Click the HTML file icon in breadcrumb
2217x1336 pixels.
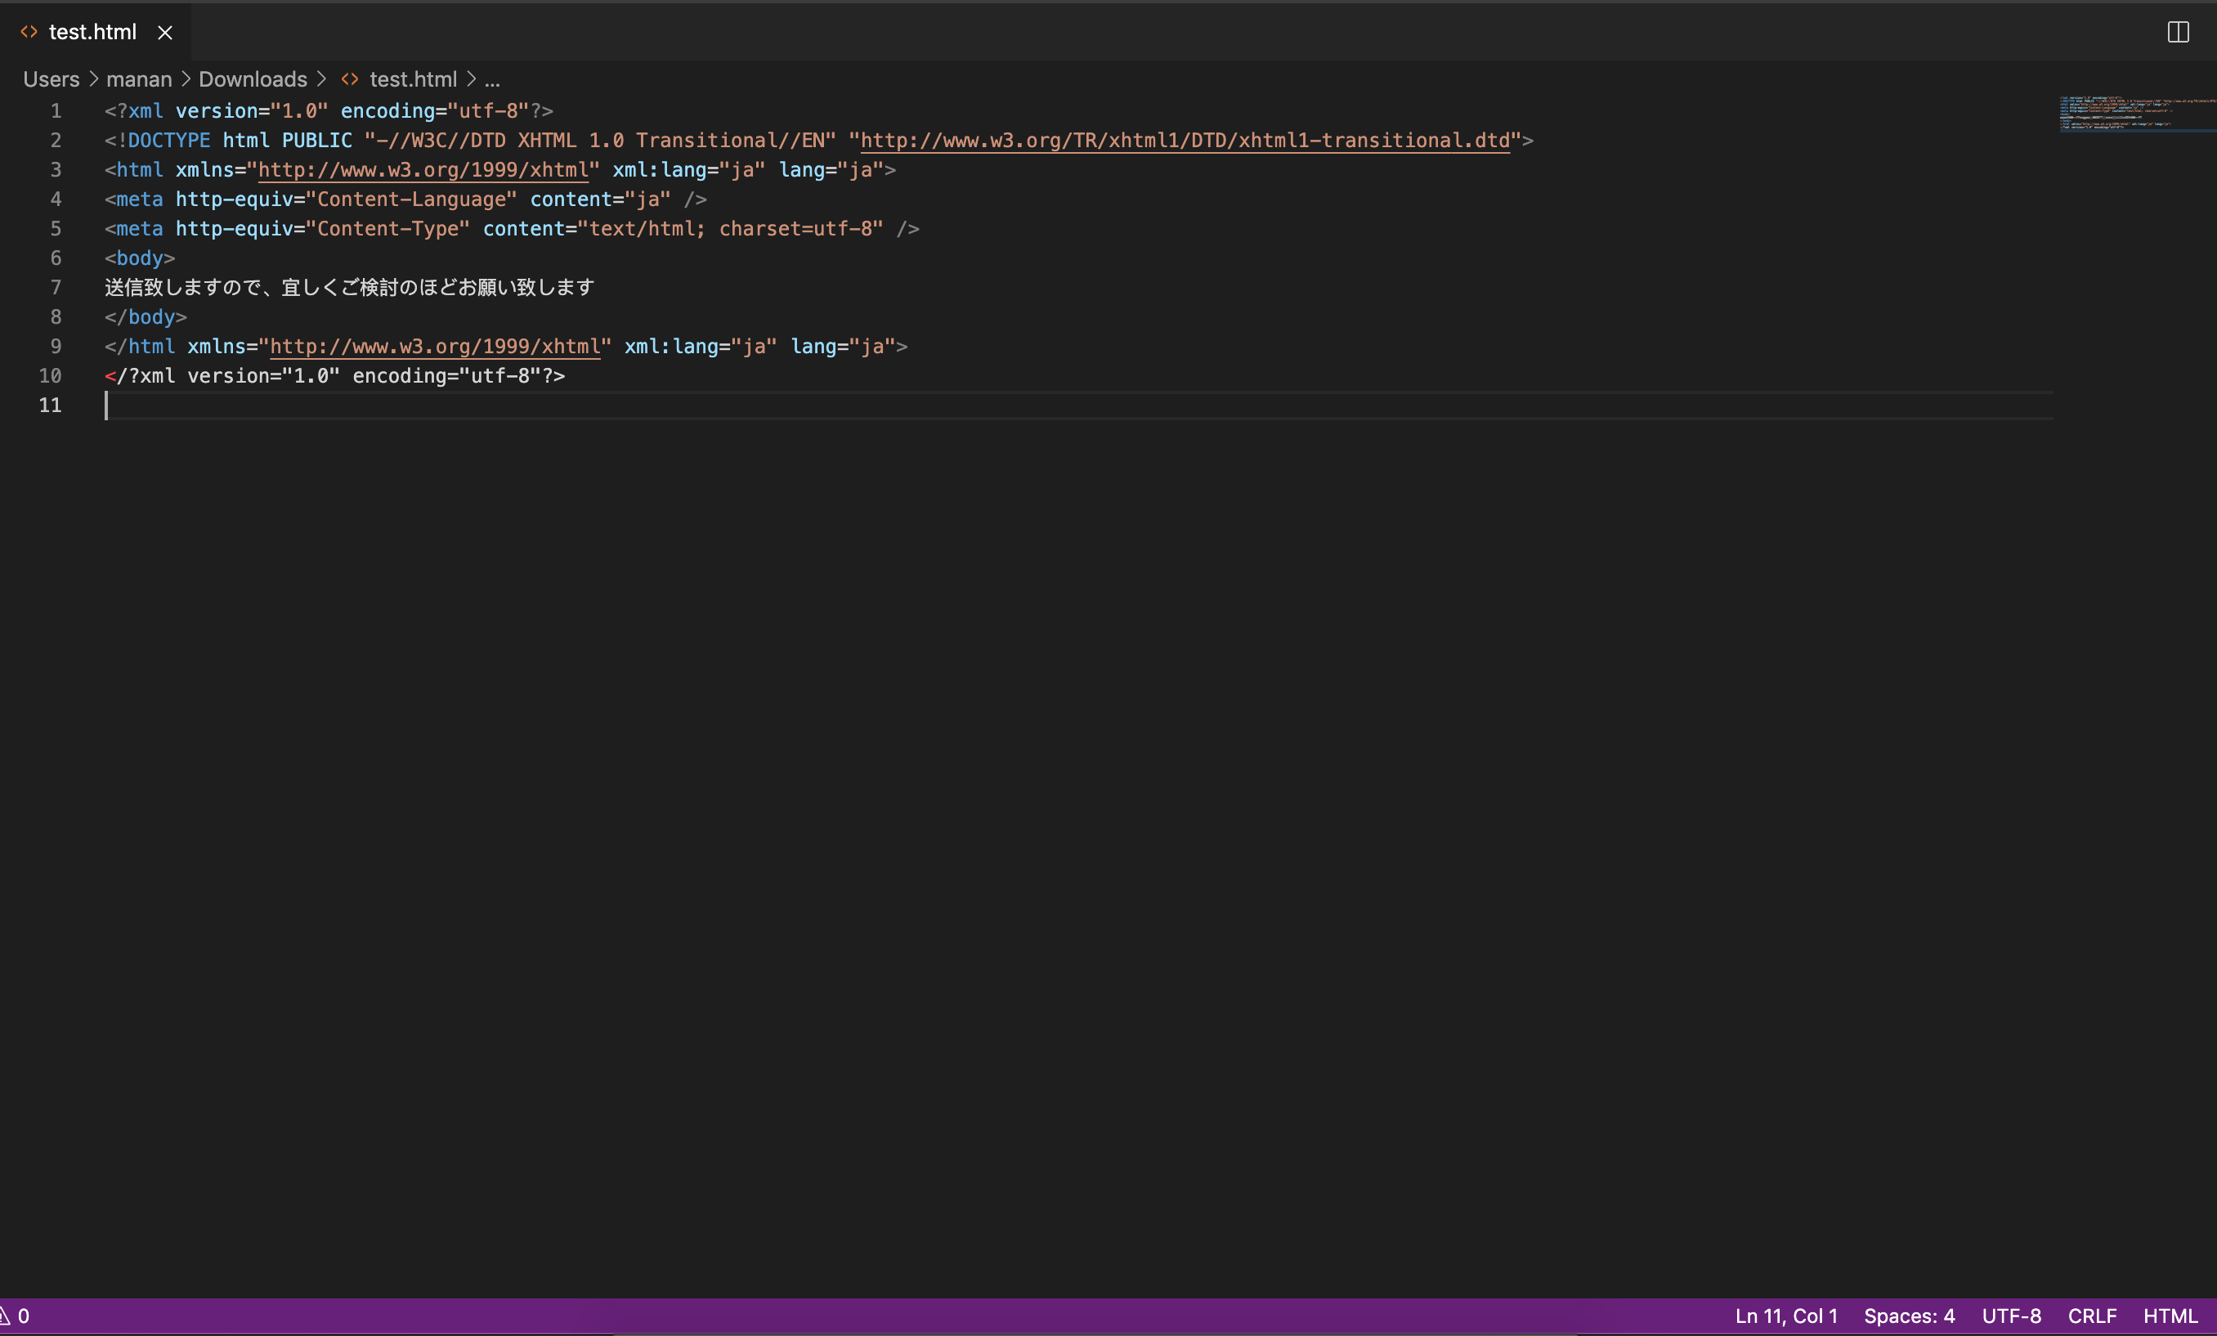pyautogui.click(x=350, y=79)
